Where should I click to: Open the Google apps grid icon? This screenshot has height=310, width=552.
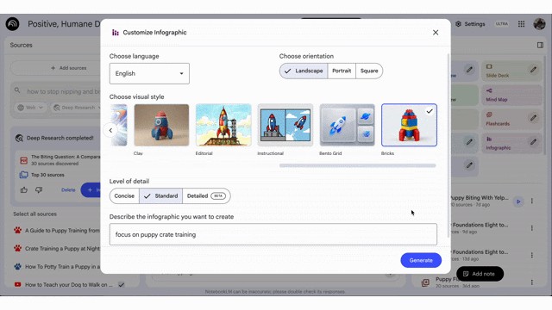(521, 24)
